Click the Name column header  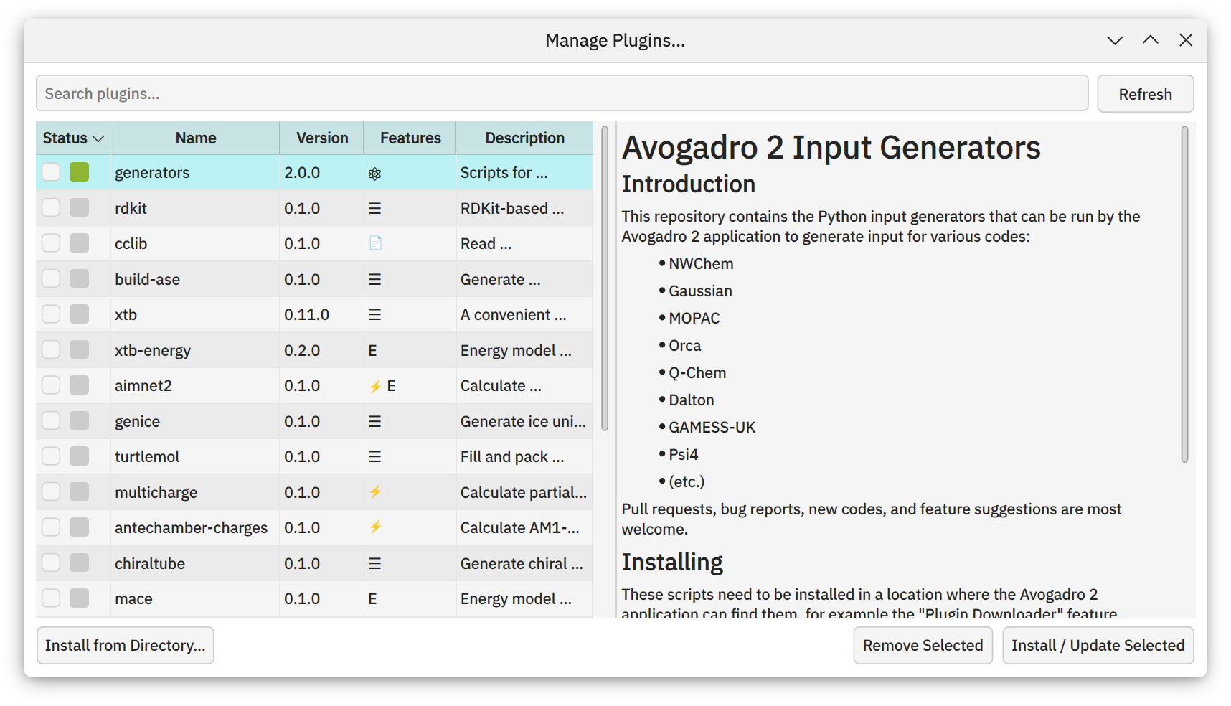coord(195,138)
